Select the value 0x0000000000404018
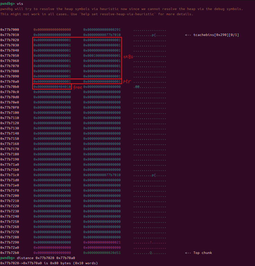 pyautogui.click(x=52, y=87)
